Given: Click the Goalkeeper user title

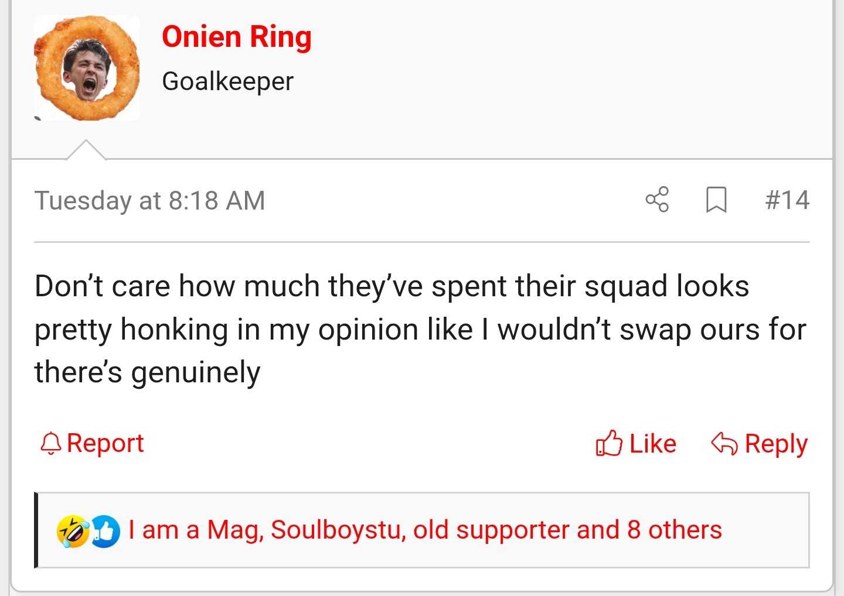Looking at the screenshot, I should pos(227,81).
